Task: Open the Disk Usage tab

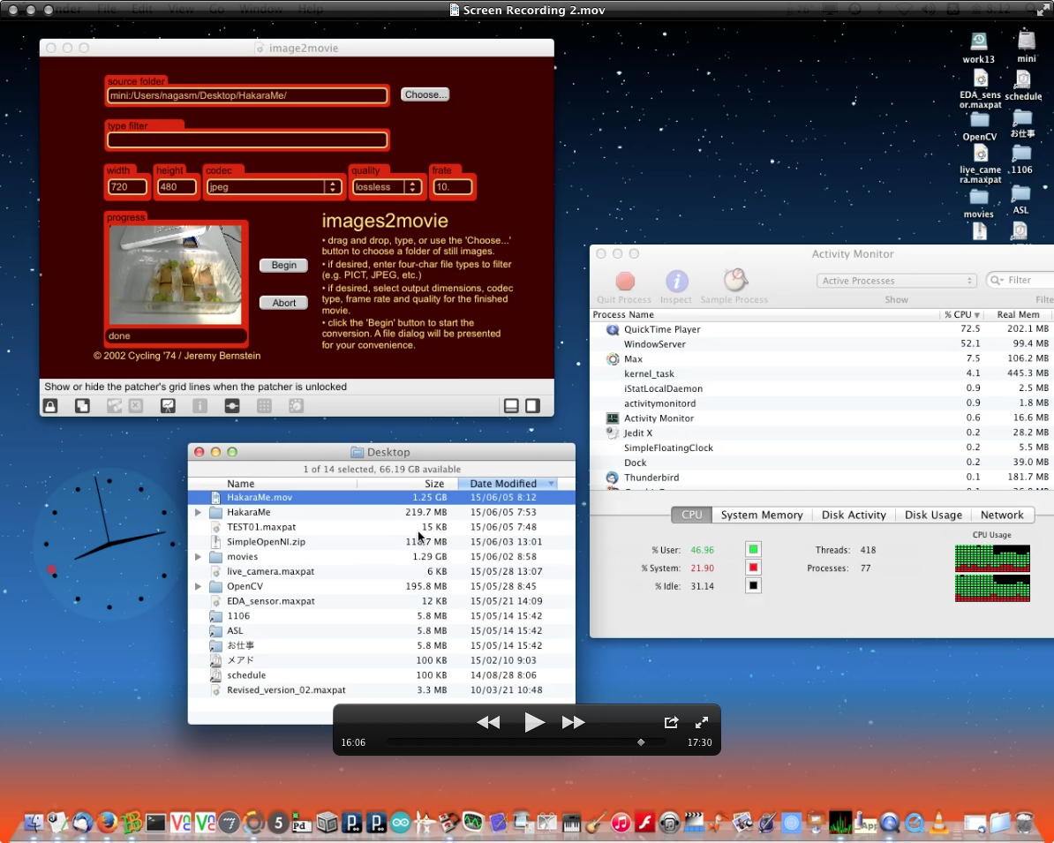Action: 933,515
